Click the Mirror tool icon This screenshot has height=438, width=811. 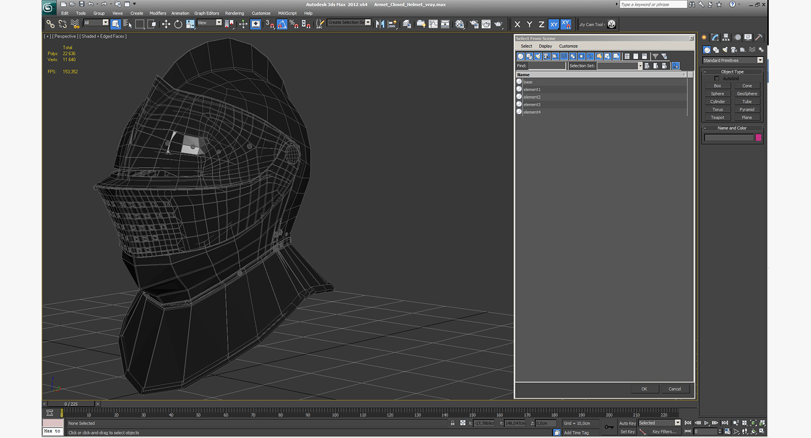click(x=380, y=24)
